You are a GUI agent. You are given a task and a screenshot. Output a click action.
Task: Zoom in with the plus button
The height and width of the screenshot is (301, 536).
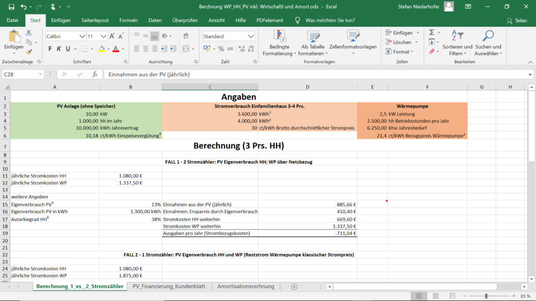514,296
